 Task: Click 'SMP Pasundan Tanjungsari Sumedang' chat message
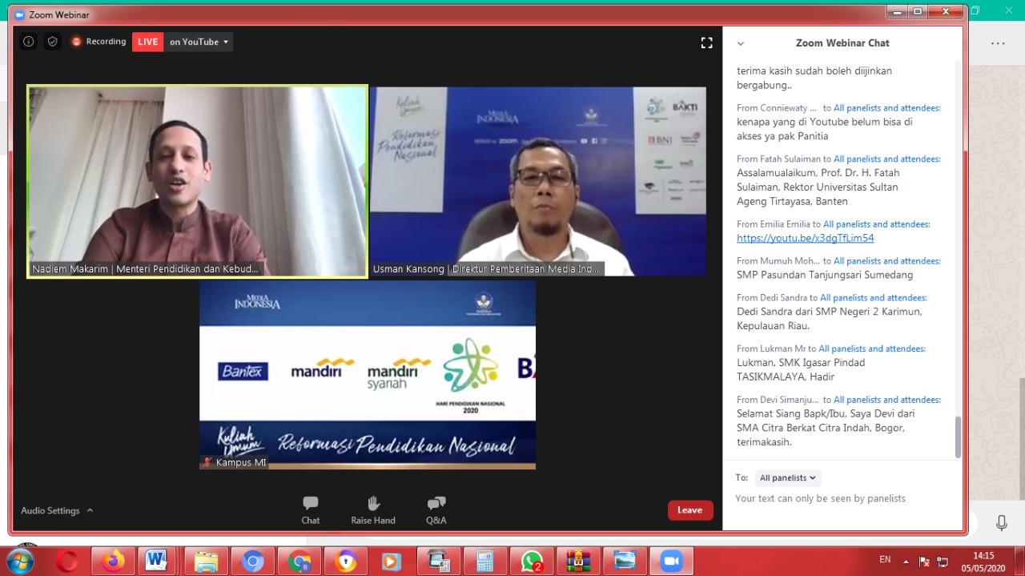825,275
